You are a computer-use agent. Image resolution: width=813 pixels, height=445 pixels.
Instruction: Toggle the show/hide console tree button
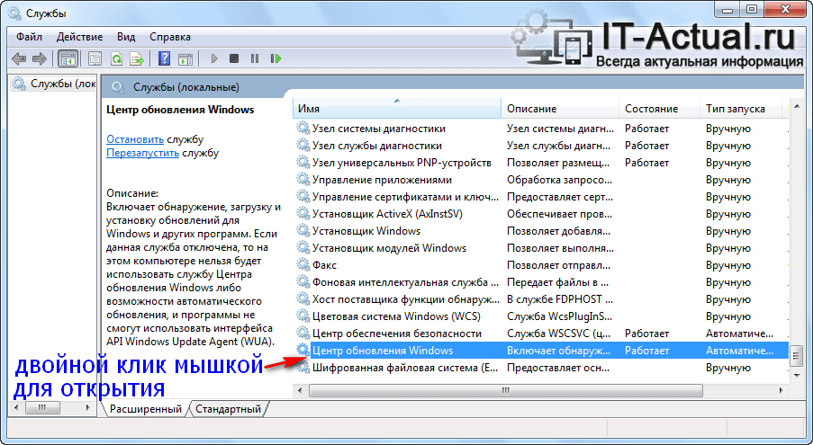(x=67, y=58)
